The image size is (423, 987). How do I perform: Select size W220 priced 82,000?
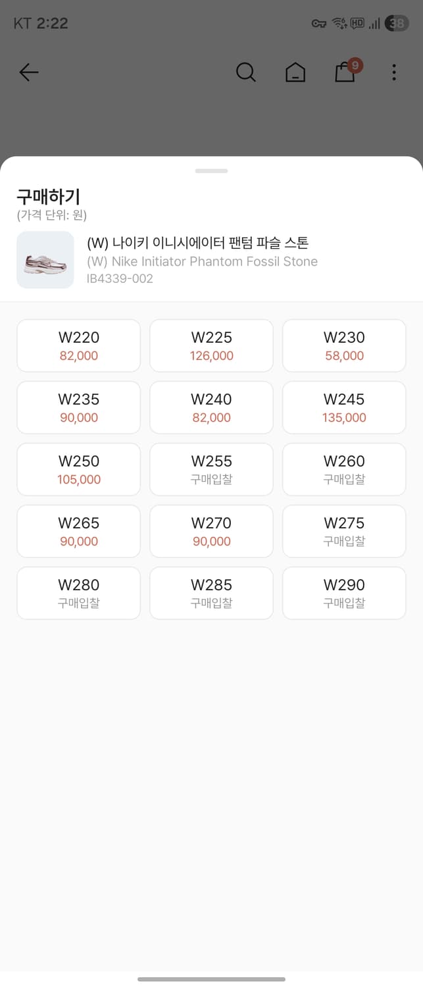[78, 345]
